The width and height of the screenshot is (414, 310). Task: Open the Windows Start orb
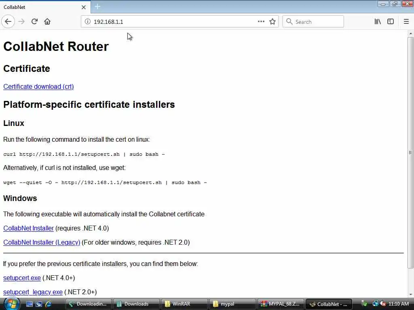[x=12, y=304]
